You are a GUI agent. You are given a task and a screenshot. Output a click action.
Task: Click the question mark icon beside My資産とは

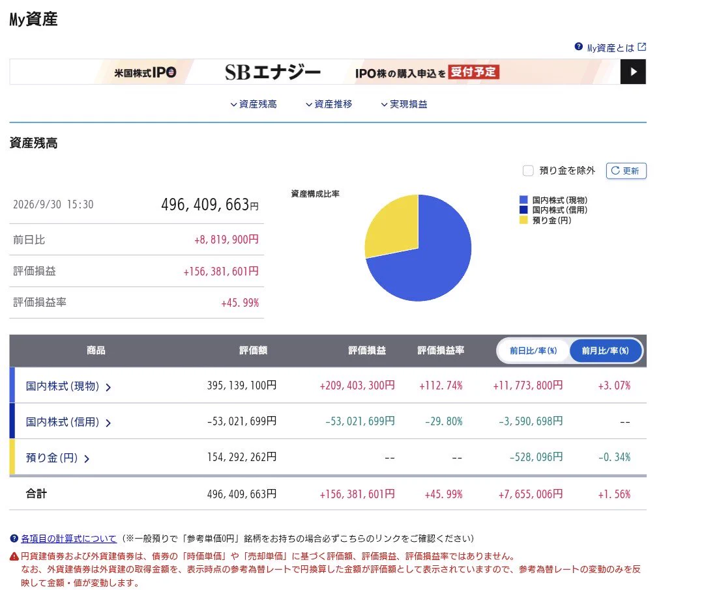(578, 47)
